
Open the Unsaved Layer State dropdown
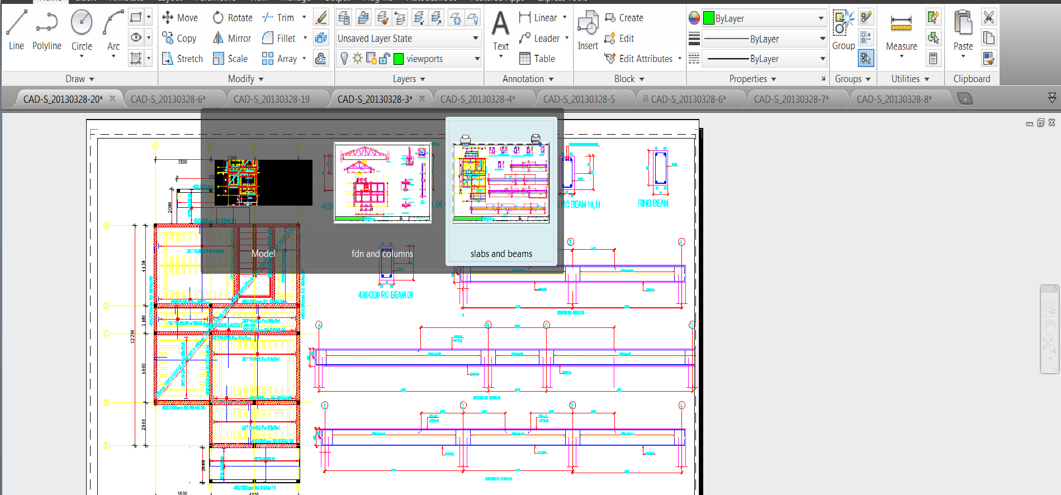click(408, 38)
